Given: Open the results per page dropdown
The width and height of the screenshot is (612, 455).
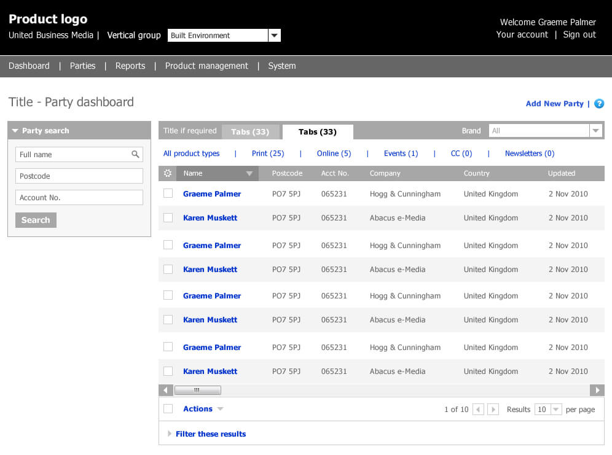Looking at the screenshot, I should tap(555, 410).
